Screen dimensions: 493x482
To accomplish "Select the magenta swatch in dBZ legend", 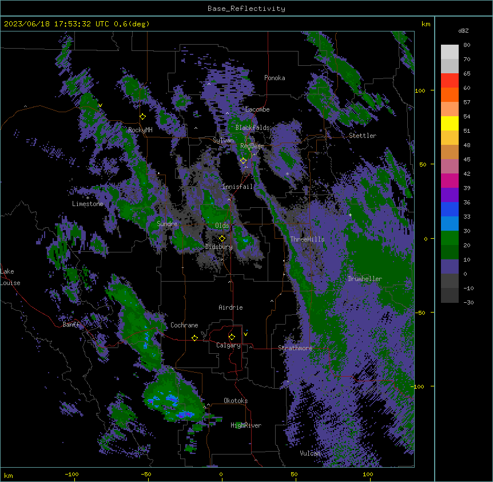I will coord(450,180).
